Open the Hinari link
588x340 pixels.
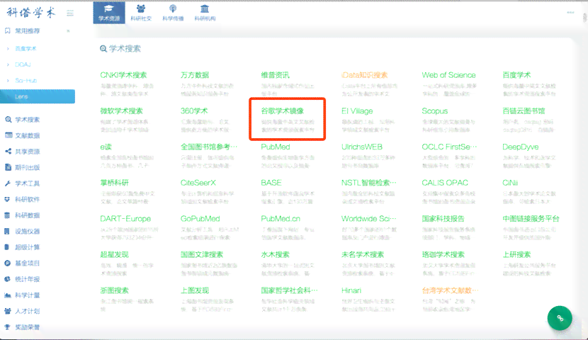(351, 290)
